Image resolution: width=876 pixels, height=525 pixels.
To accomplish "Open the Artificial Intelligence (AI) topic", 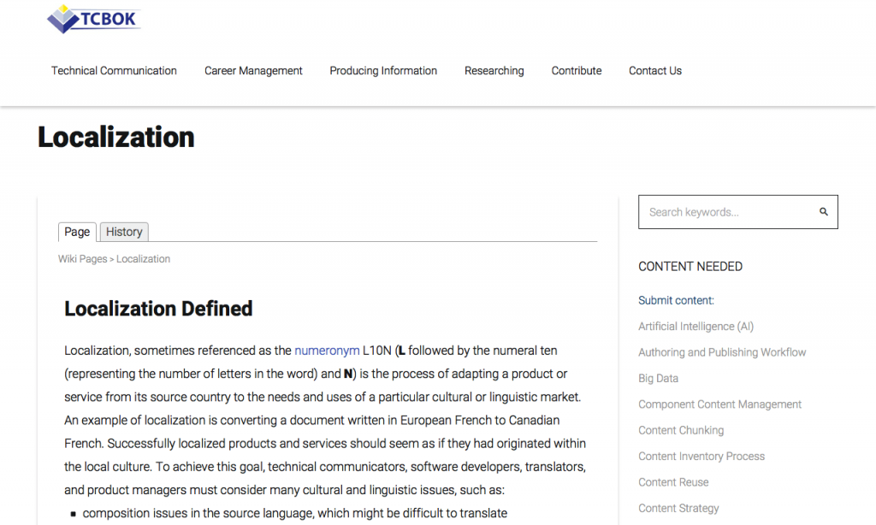I will [x=695, y=326].
